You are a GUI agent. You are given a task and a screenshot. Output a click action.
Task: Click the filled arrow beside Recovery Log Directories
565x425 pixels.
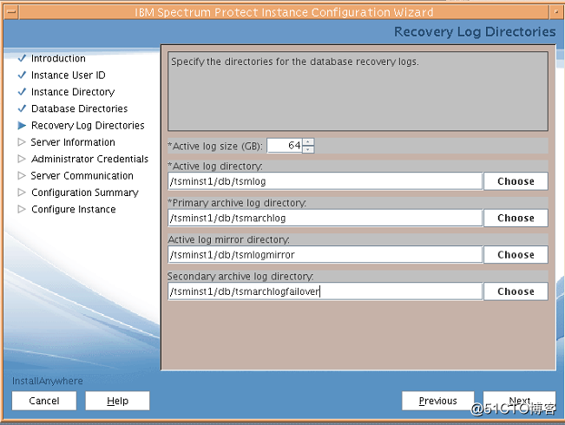(x=22, y=126)
